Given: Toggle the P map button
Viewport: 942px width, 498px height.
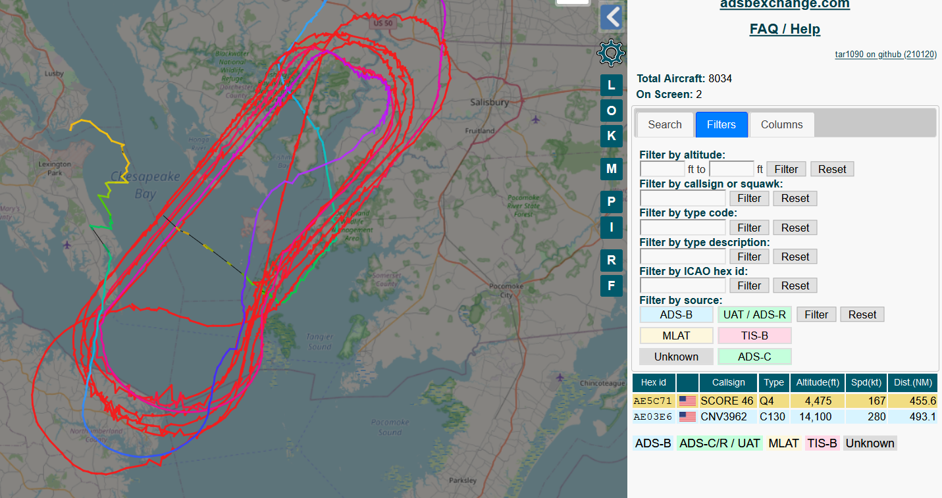Looking at the screenshot, I should (x=612, y=202).
